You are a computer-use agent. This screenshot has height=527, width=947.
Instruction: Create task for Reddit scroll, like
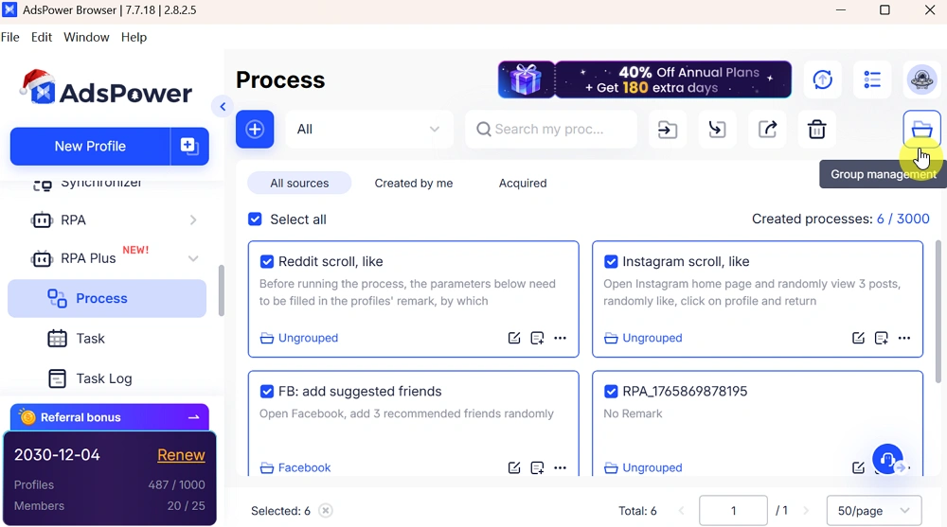(537, 338)
